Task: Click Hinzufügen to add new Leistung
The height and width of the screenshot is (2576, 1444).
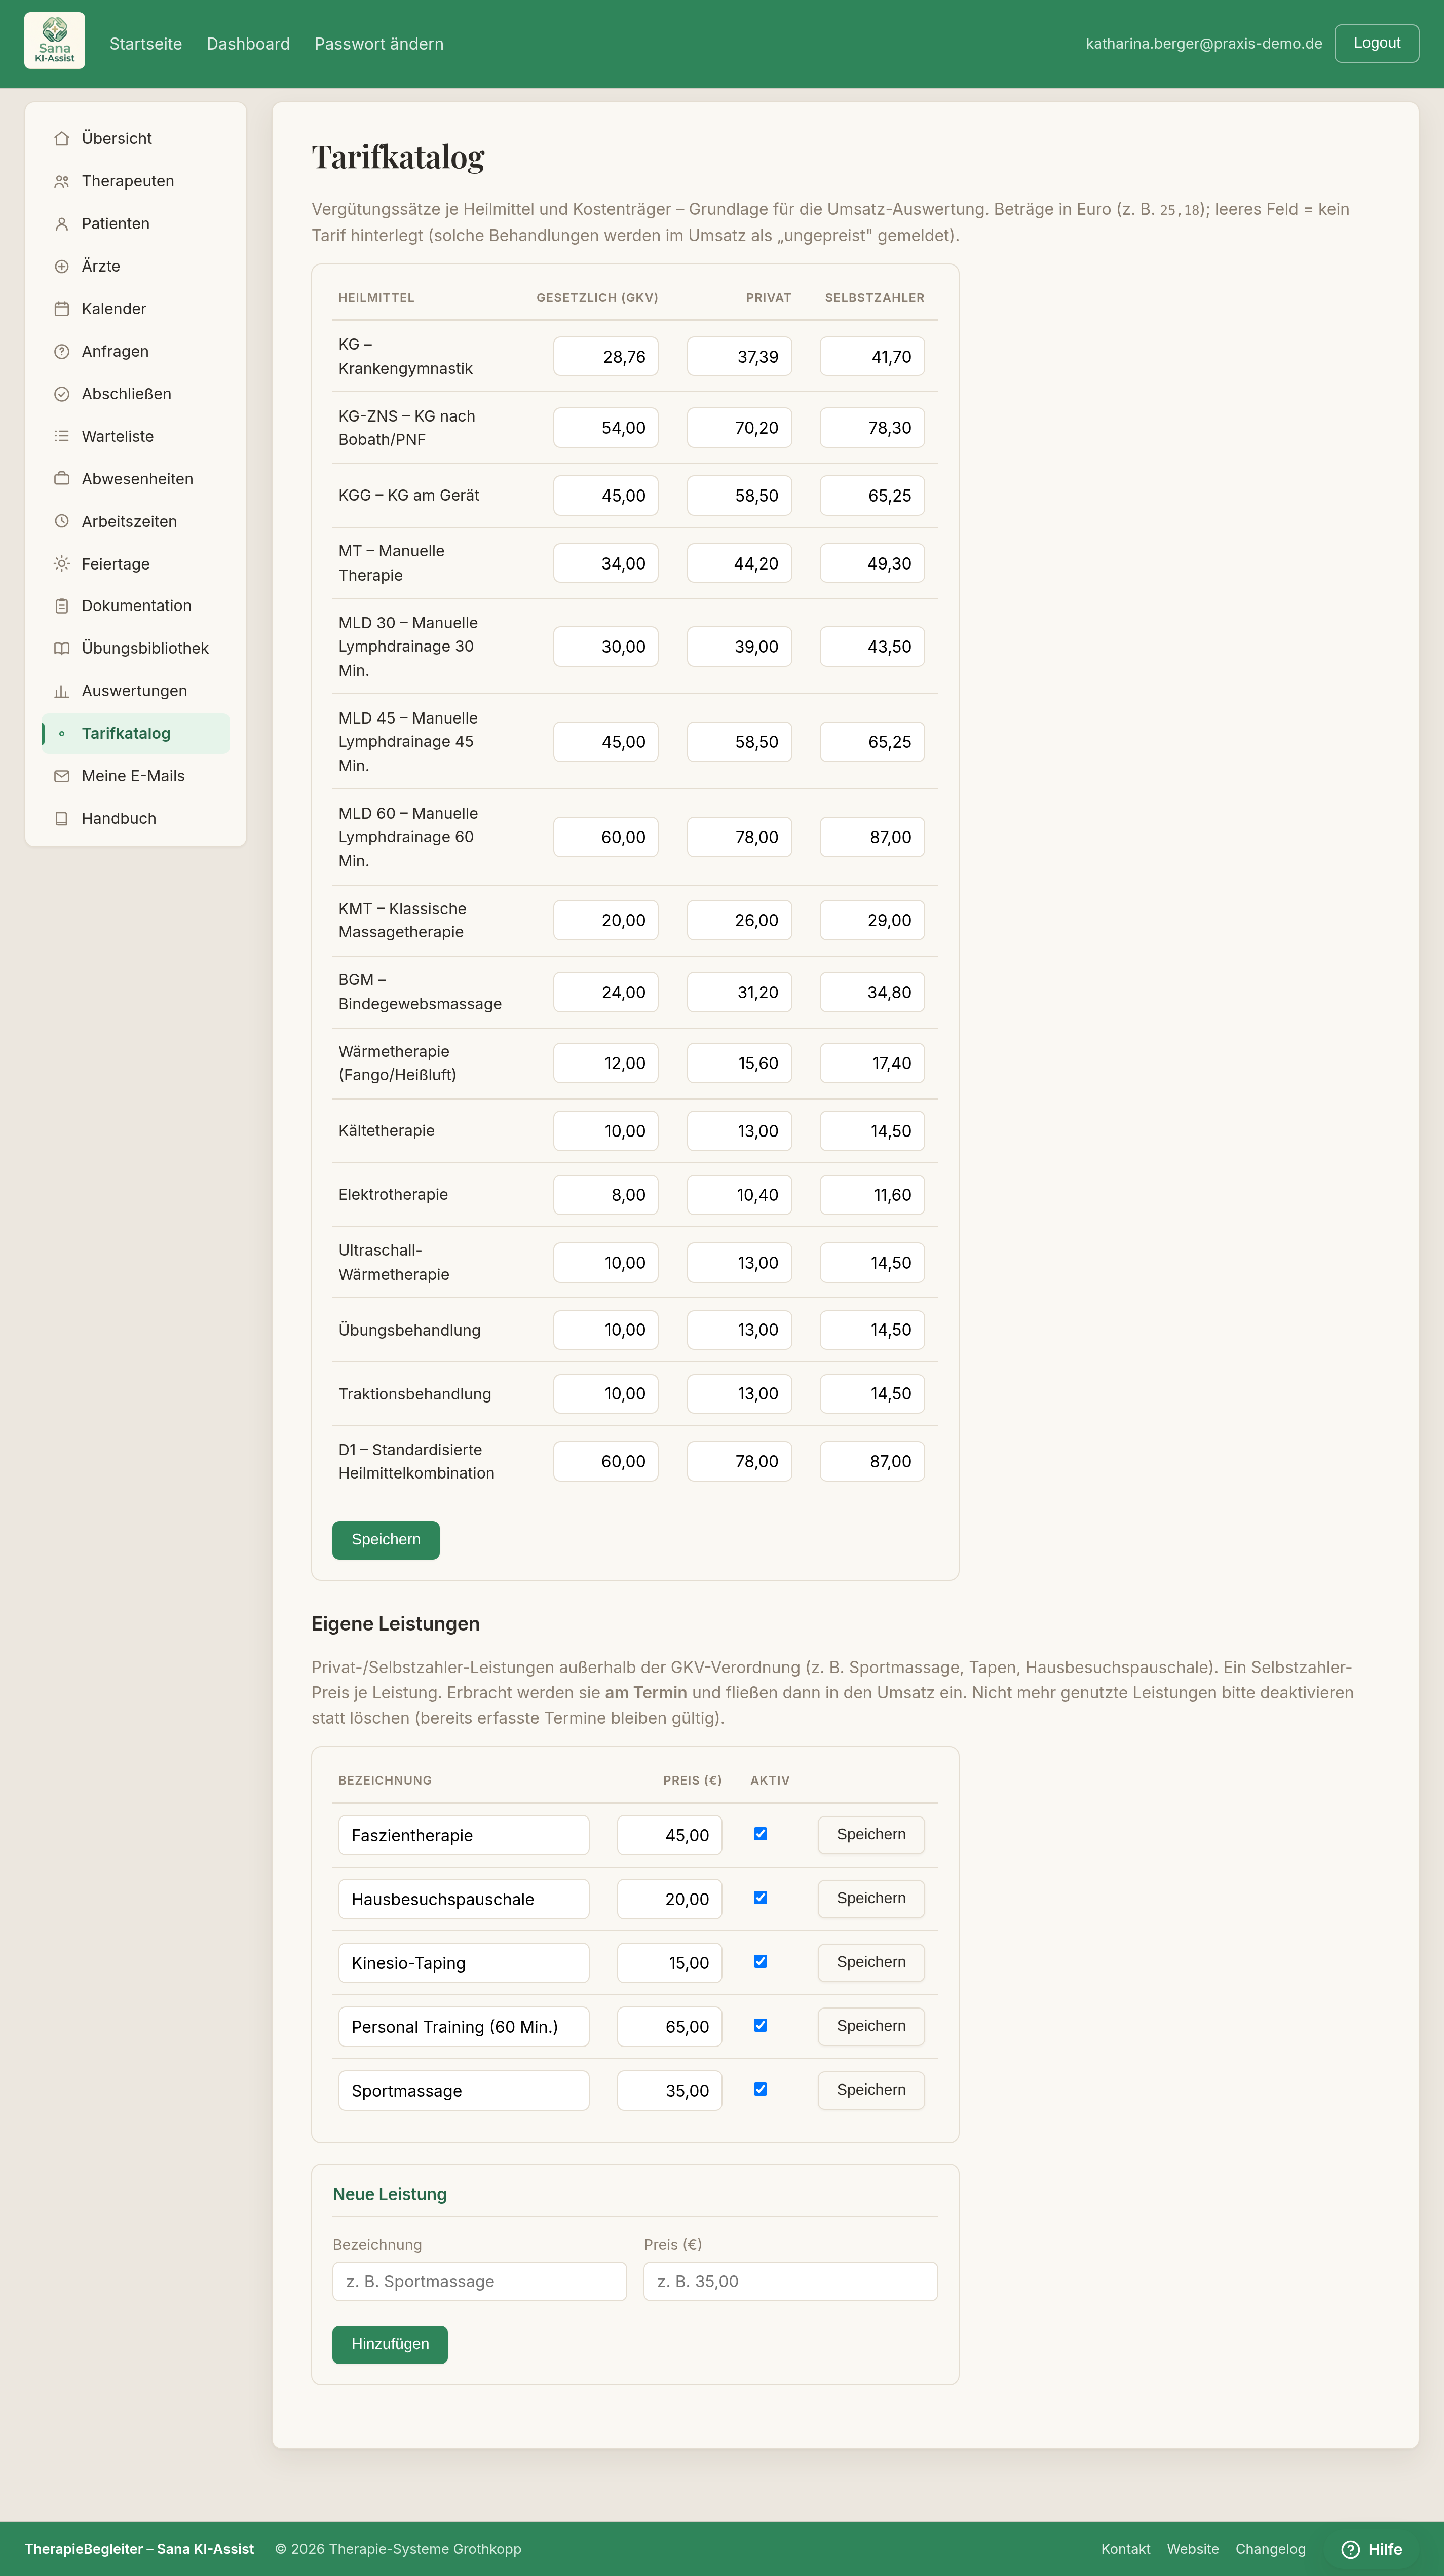Action: coord(390,2345)
